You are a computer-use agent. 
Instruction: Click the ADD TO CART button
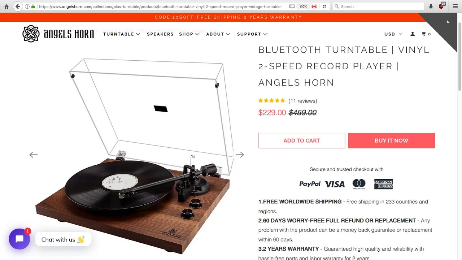tap(302, 140)
